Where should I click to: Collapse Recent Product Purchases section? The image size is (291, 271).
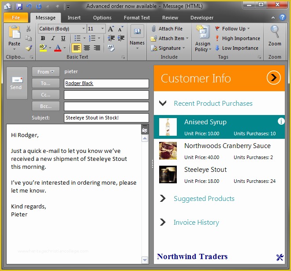163,103
